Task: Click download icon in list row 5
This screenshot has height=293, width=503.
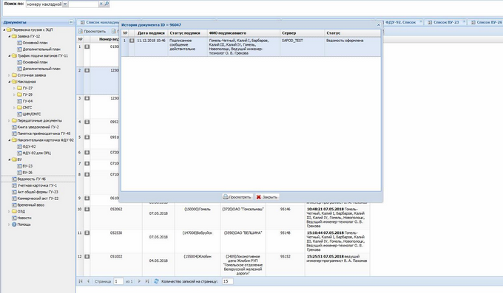Action: pos(87,137)
